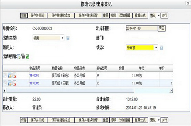The height and width of the screenshot is (126, 191).
Task: Click the total amount 1342.00
Action: point(132,99)
